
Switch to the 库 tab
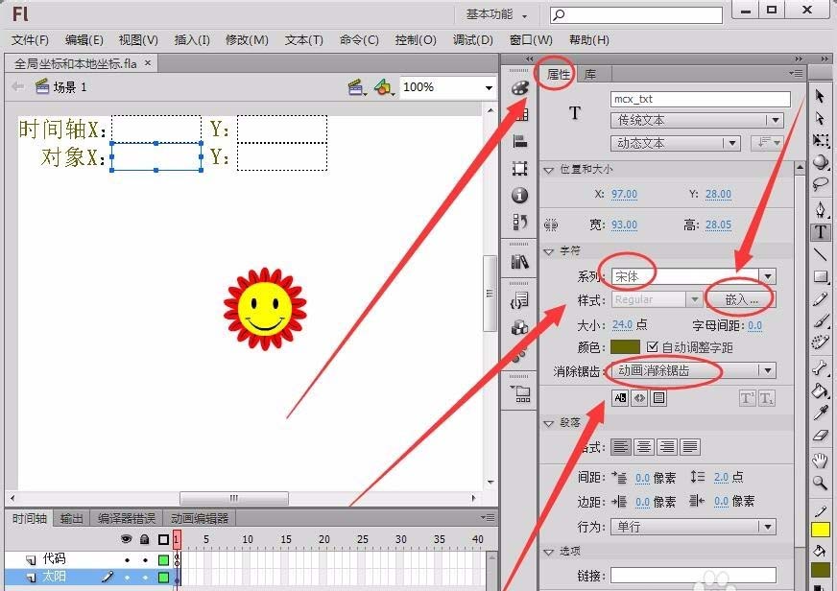(590, 74)
